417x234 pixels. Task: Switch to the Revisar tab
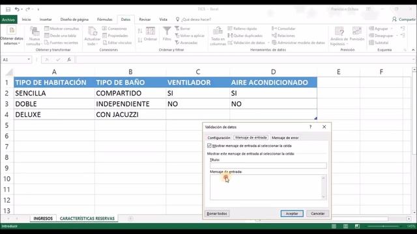(x=145, y=19)
